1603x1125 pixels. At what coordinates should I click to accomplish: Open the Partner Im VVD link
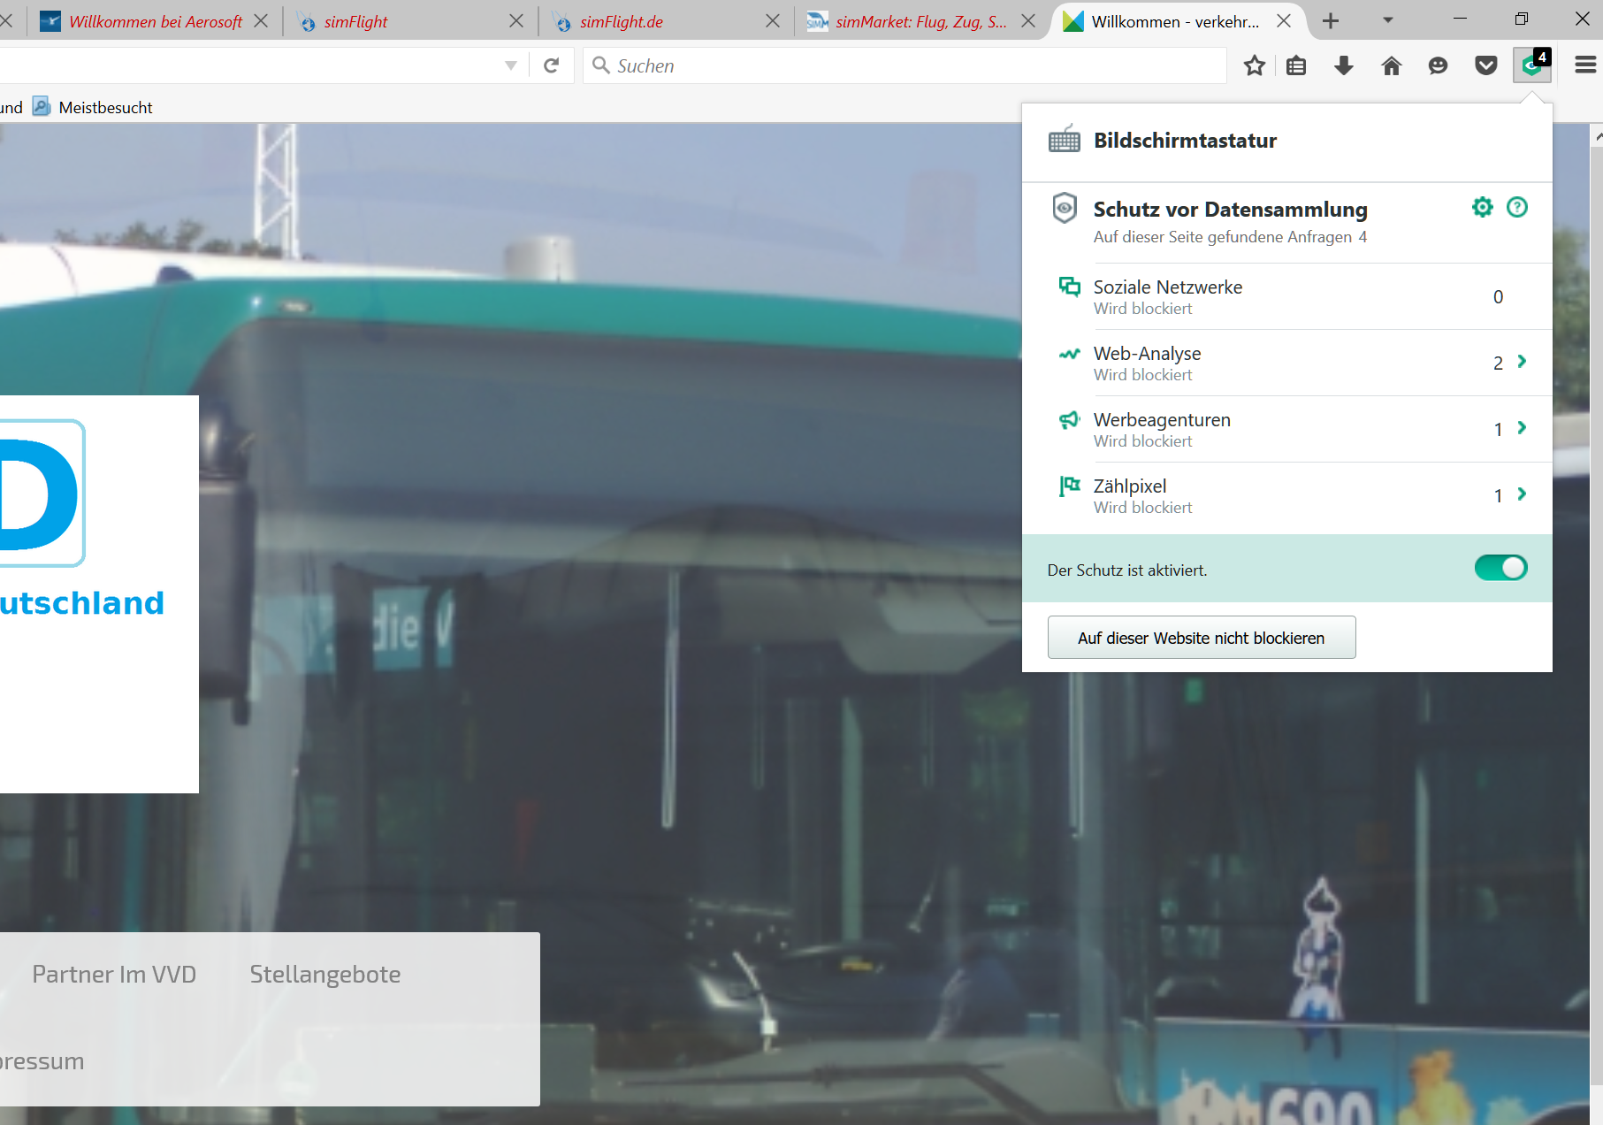[114, 974]
